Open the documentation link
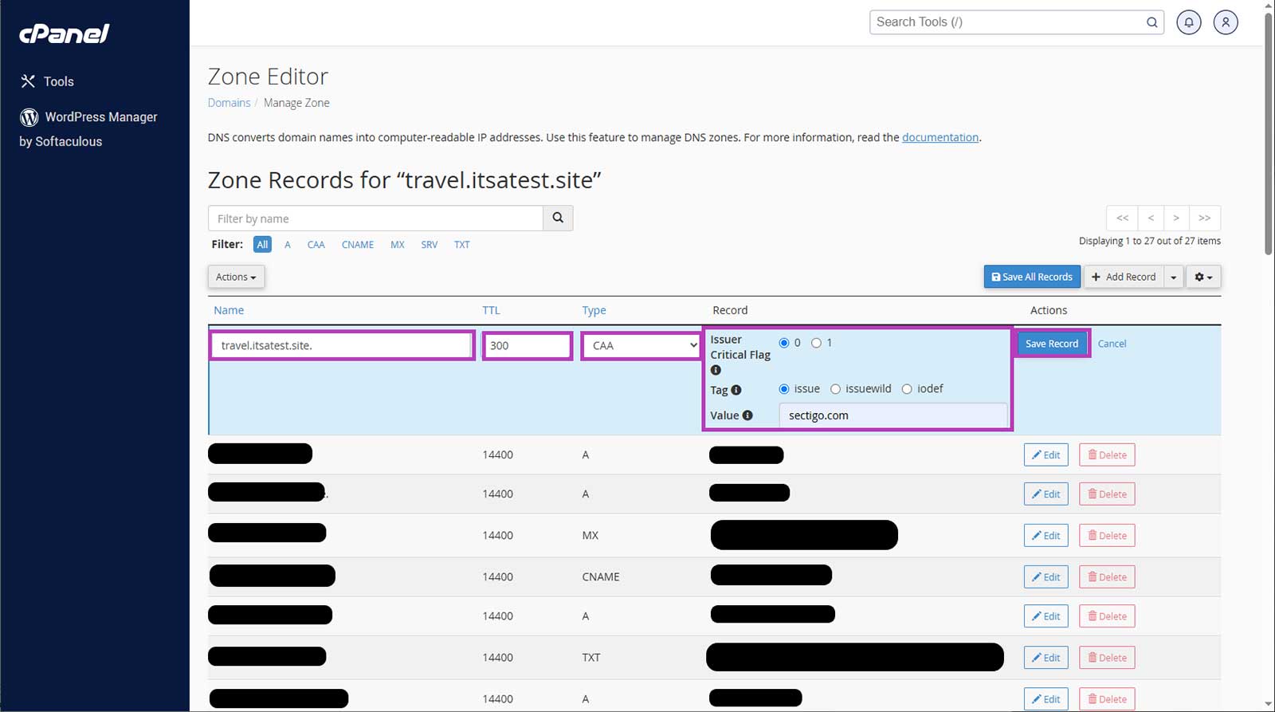The image size is (1275, 712). [940, 137]
